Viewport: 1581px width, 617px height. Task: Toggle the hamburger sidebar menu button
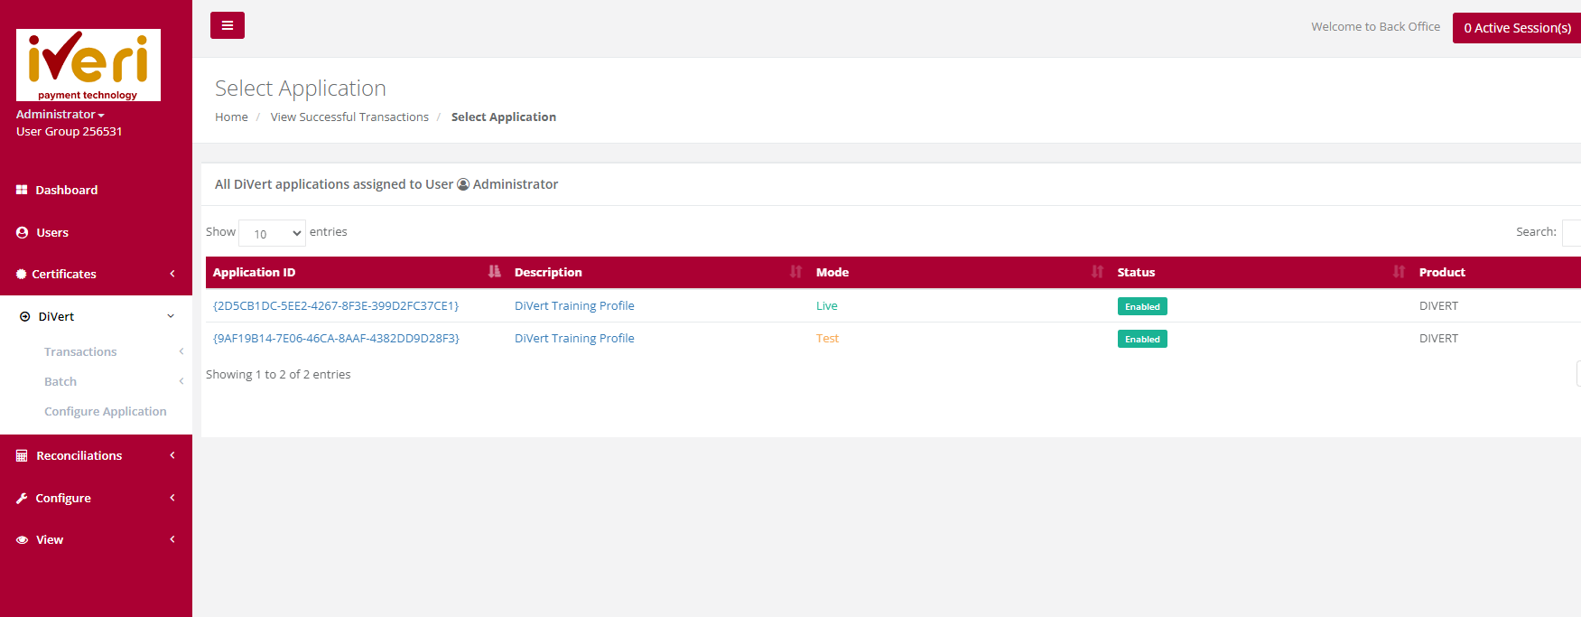[228, 25]
